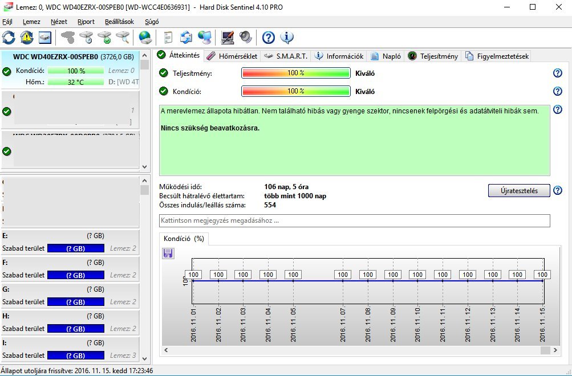Click the globe with disk toolbar icon
This screenshot has width=572, height=376.
[145, 38]
